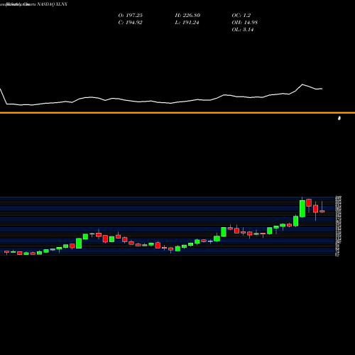Viewport: 355px width, 355px height.
Task: Click the NASDAQ XLNX chart title
Action: tap(53, 4)
